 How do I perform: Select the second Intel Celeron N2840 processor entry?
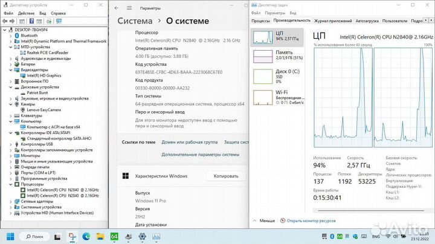[63, 196]
